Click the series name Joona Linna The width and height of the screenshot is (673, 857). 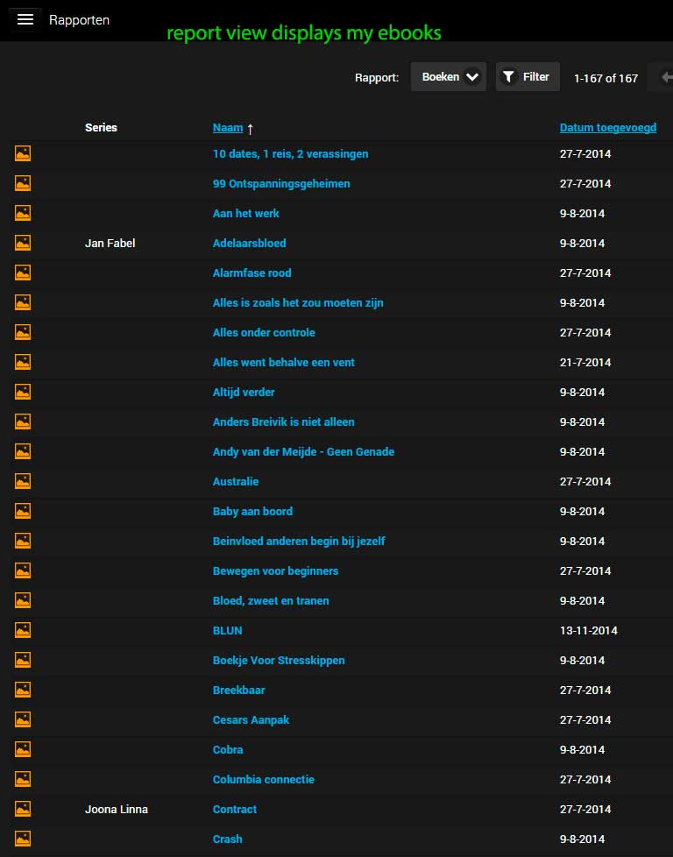click(117, 809)
